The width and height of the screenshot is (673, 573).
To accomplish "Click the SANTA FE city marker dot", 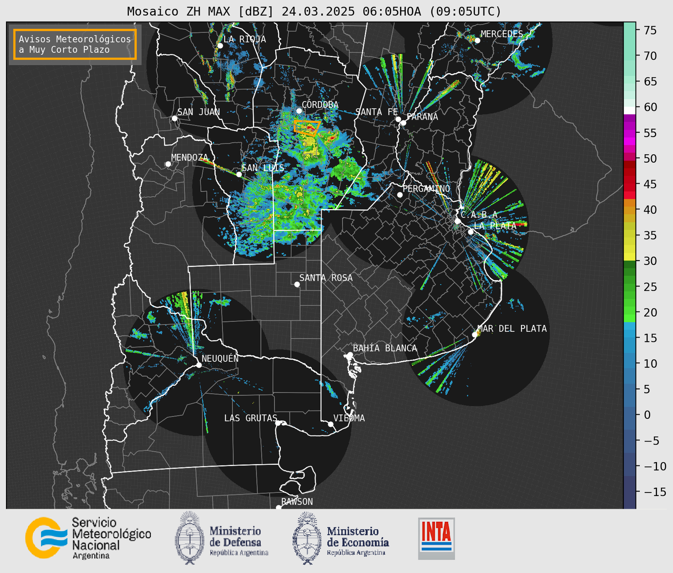I will pos(398,119).
